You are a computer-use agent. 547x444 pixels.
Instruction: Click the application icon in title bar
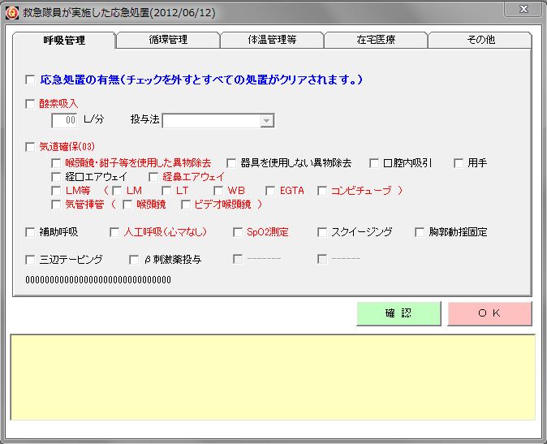pyautogui.click(x=11, y=10)
